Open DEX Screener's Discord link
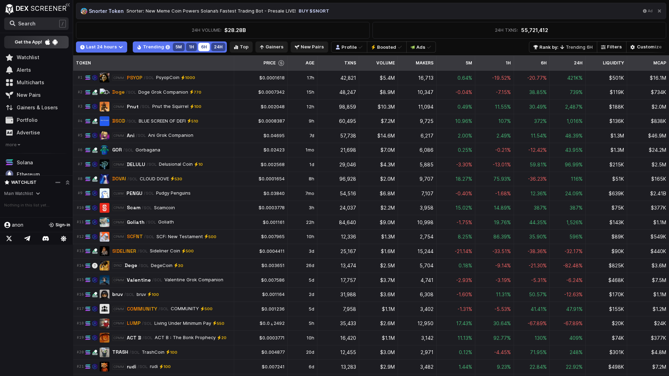The height and width of the screenshot is (376, 669). [x=46, y=238]
